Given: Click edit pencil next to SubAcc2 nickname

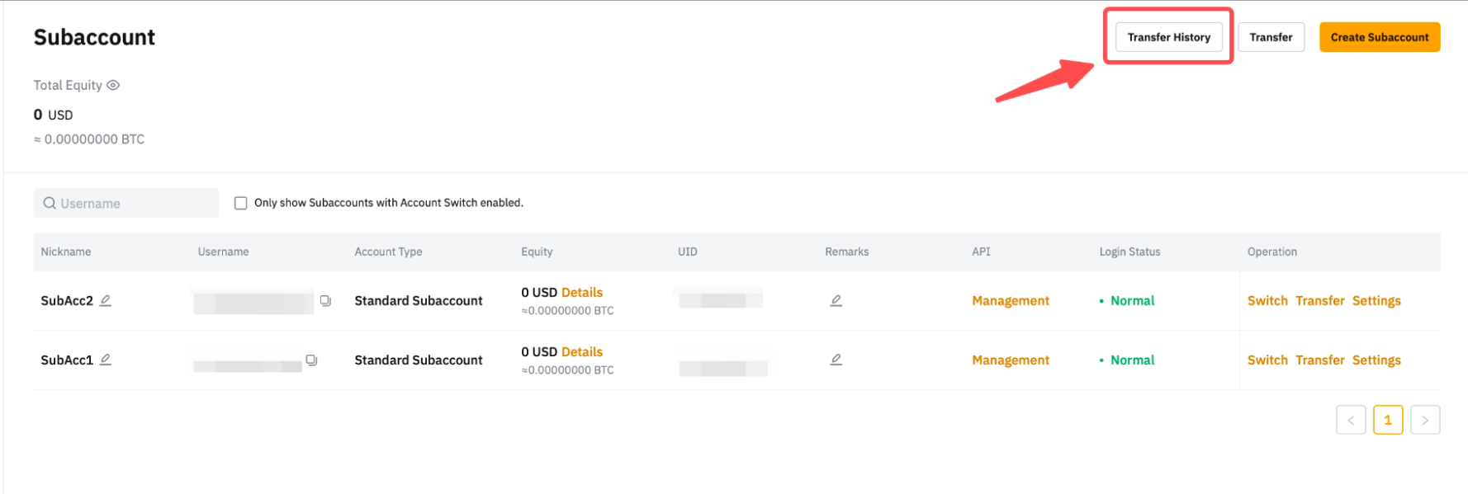Looking at the screenshot, I should [x=106, y=300].
